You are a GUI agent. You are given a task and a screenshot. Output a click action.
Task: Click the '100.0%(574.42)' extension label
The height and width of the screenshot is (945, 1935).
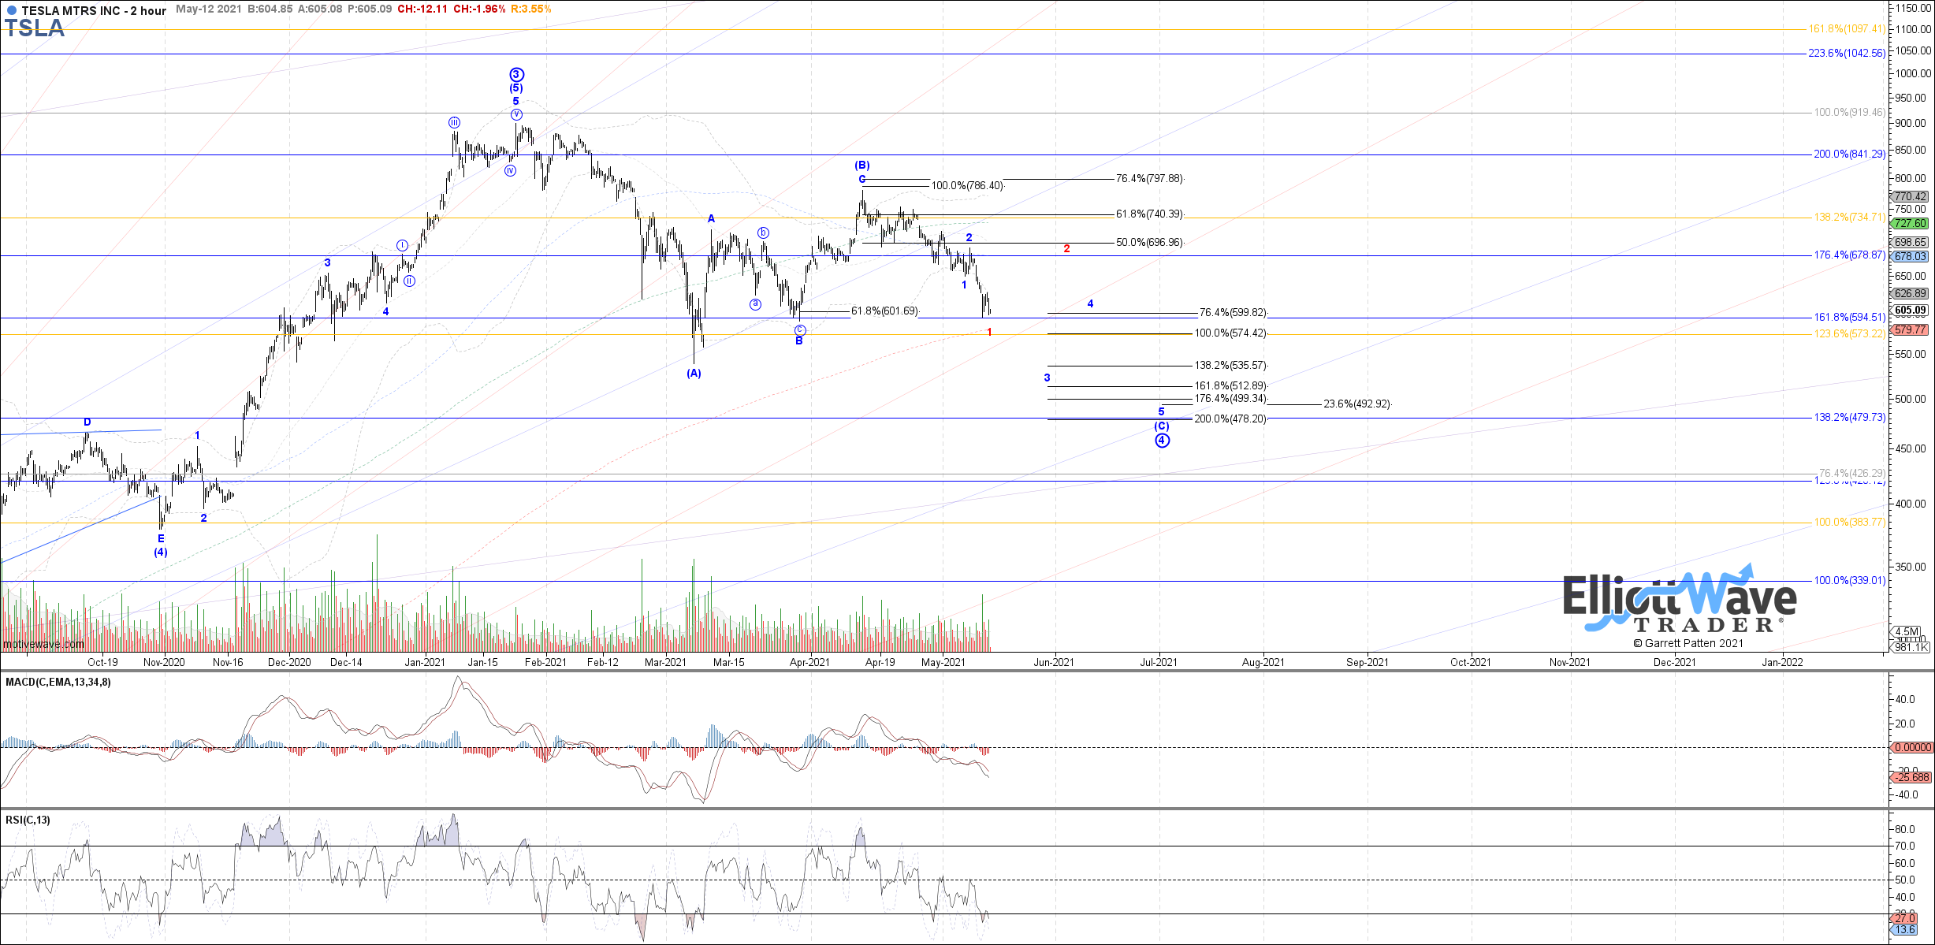click(1231, 333)
